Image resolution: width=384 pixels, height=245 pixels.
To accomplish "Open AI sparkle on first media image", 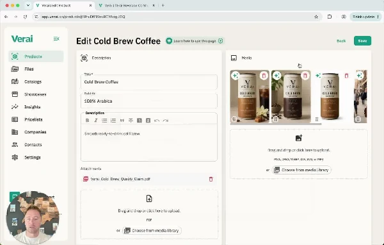I will pyautogui.click(x=236, y=76).
